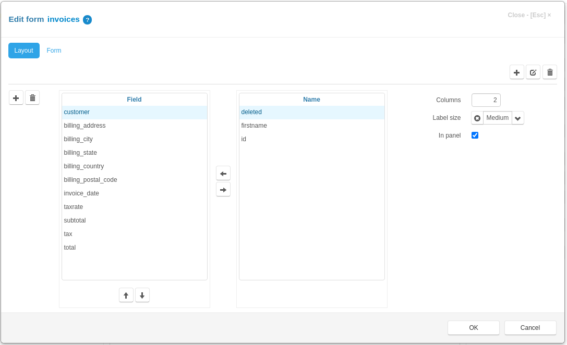Image resolution: width=567 pixels, height=345 pixels.
Task: Select the customer field row
Action: (135, 113)
